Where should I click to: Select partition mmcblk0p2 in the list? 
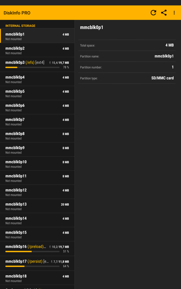(x=37, y=50)
